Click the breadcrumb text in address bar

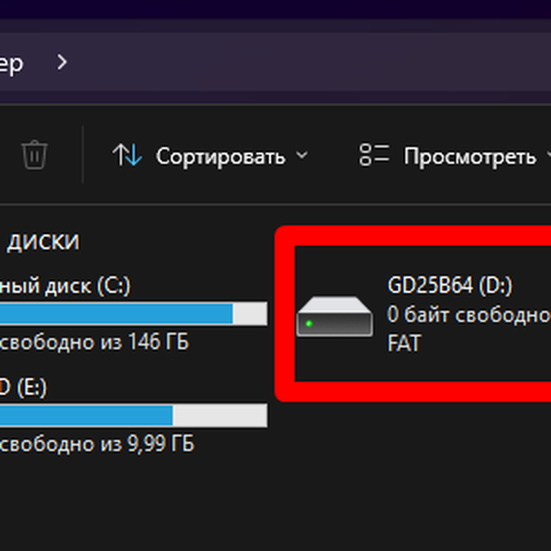click(13, 62)
